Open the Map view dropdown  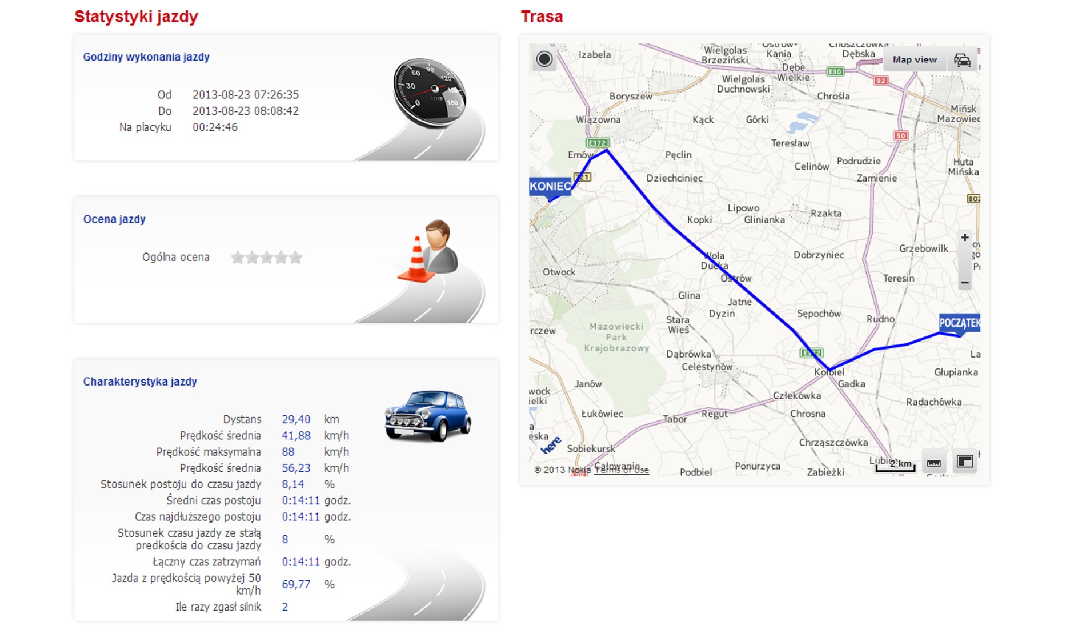(915, 60)
